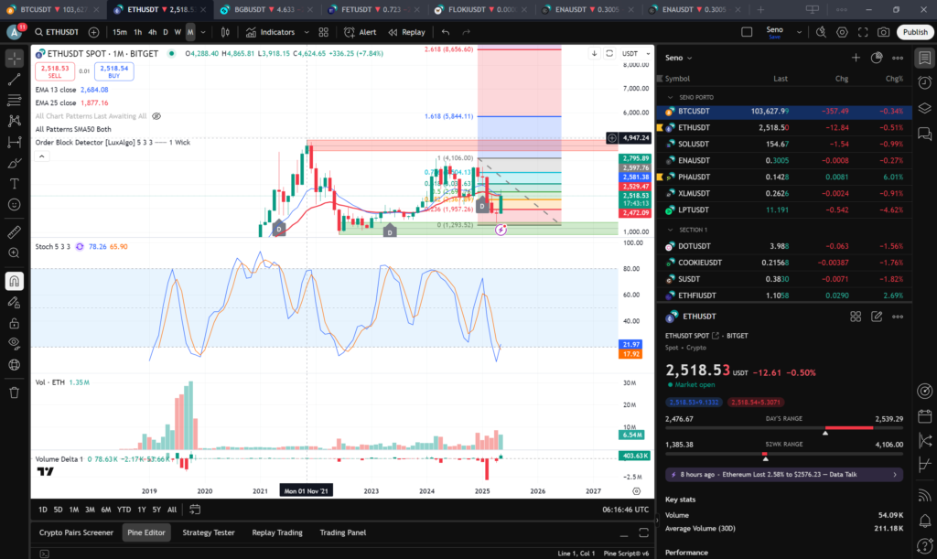Switch to the FETUSDT browser tab

tap(372, 9)
